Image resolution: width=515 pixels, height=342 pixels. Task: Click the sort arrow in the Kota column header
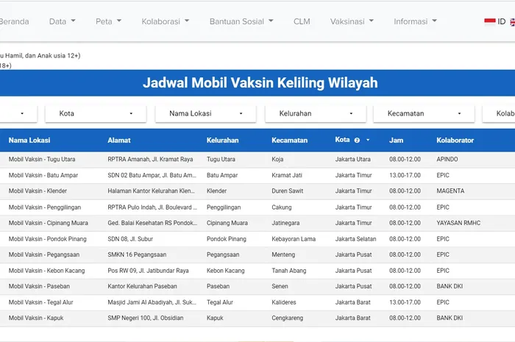click(368, 140)
